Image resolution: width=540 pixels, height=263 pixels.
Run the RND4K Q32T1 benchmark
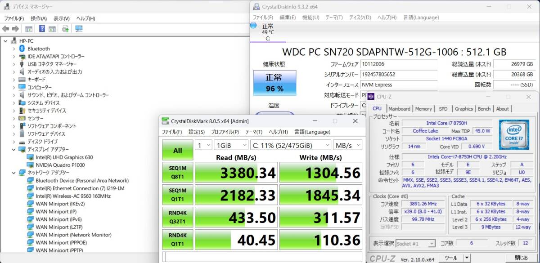(x=178, y=218)
